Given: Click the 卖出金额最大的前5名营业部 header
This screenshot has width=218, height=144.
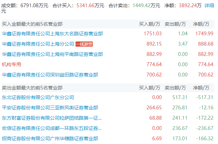Looking at the screenshot, I should 32,88.
